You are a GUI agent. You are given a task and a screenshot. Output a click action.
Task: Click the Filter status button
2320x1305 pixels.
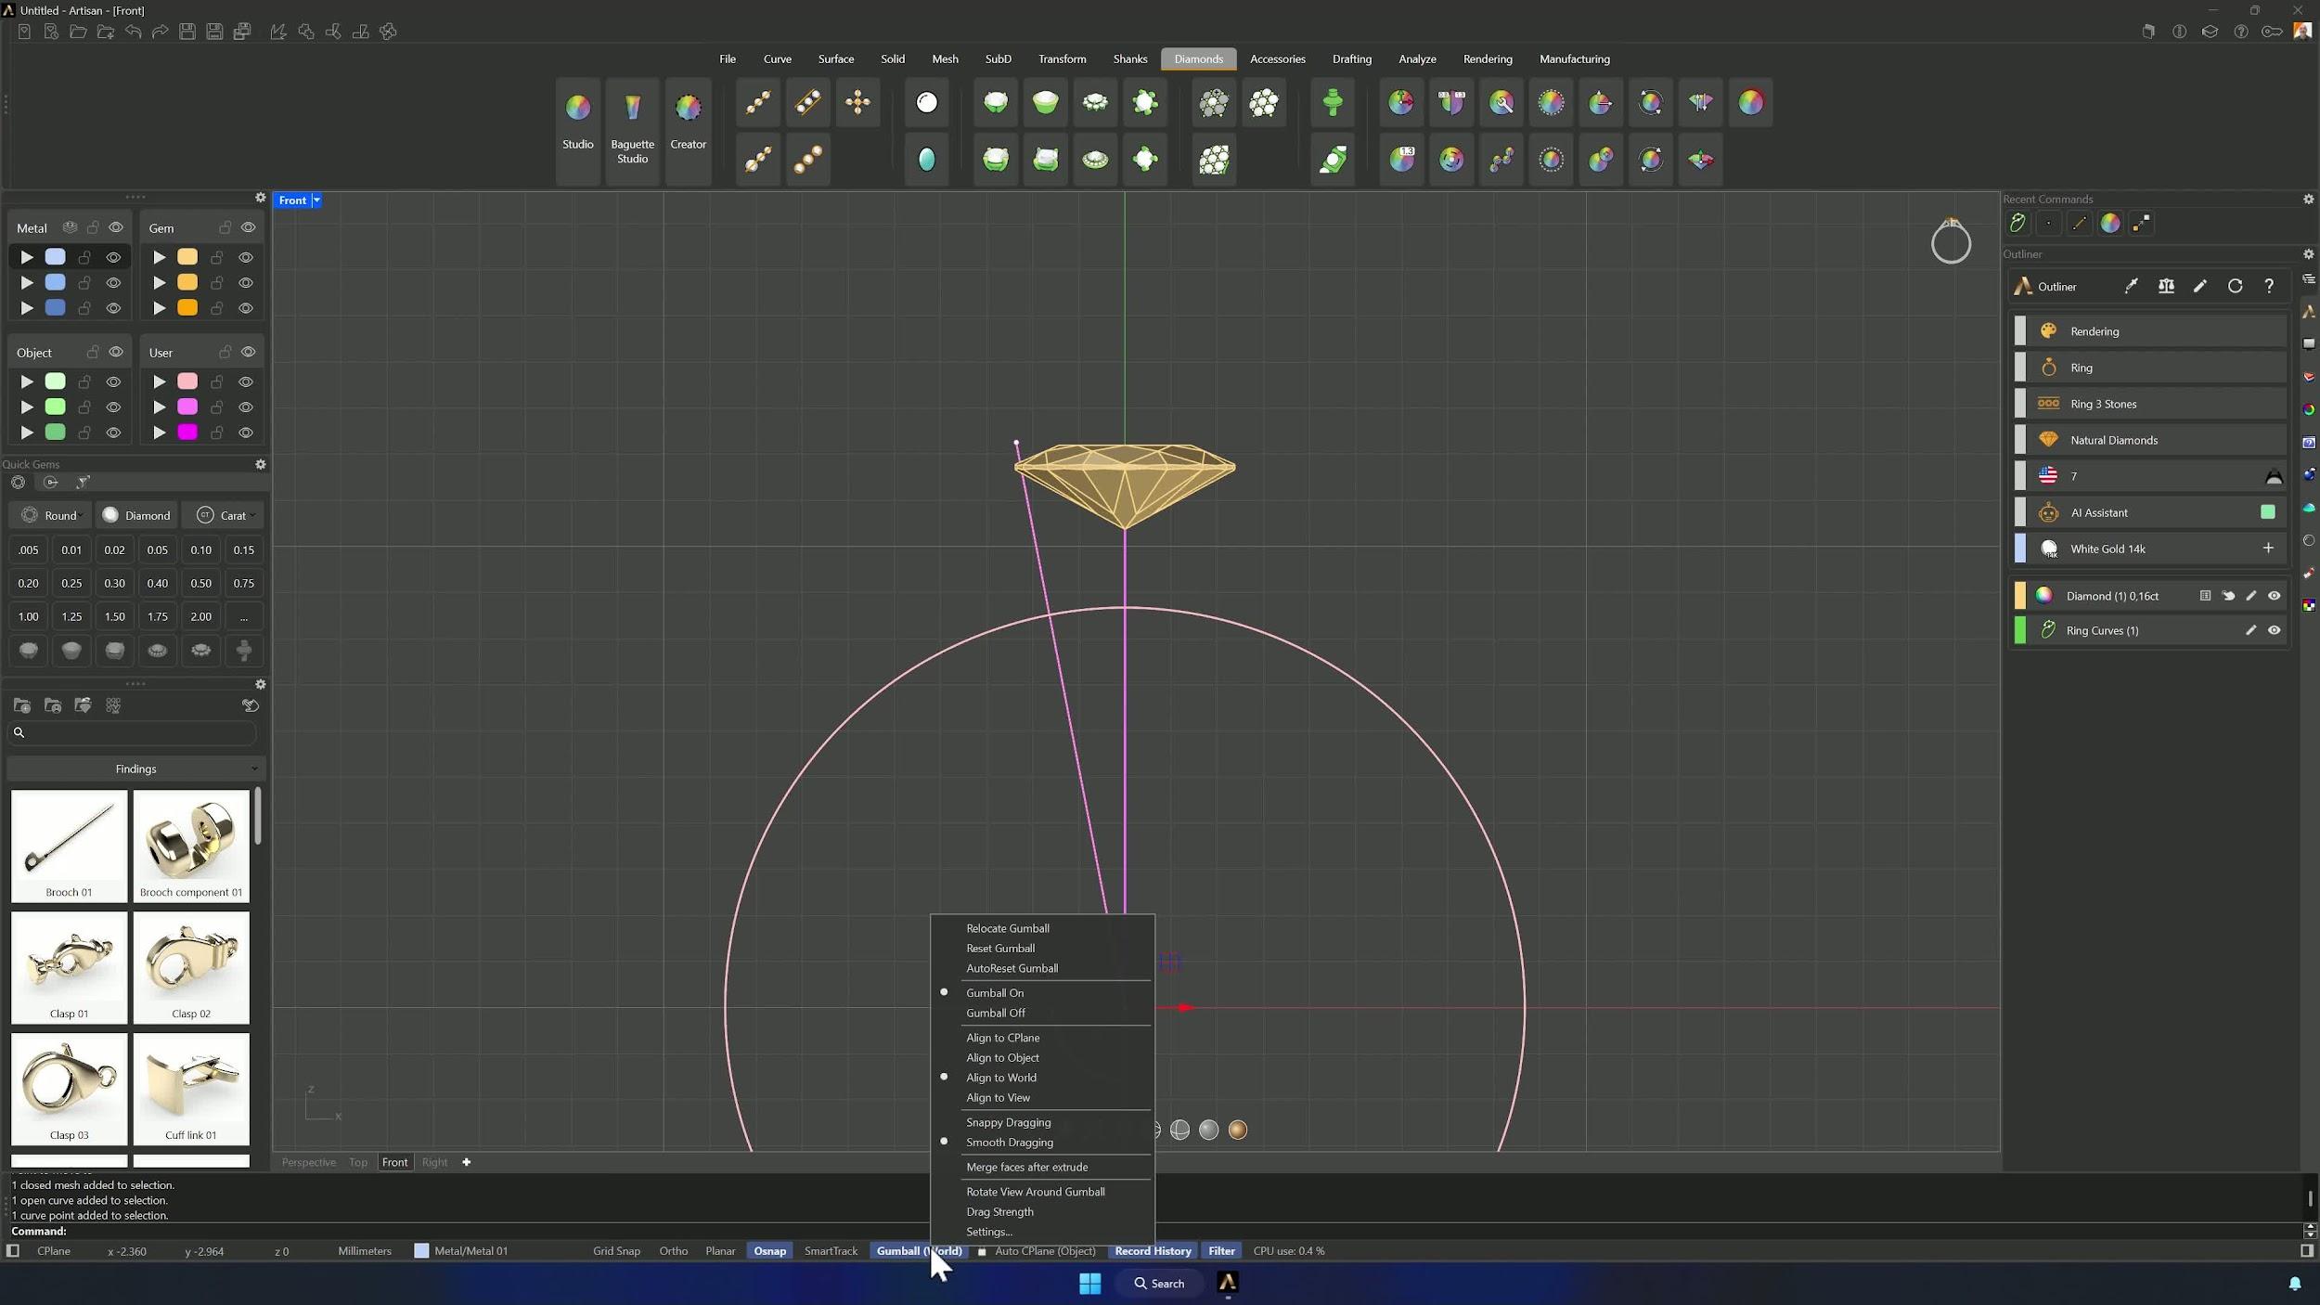point(1221,1251)
